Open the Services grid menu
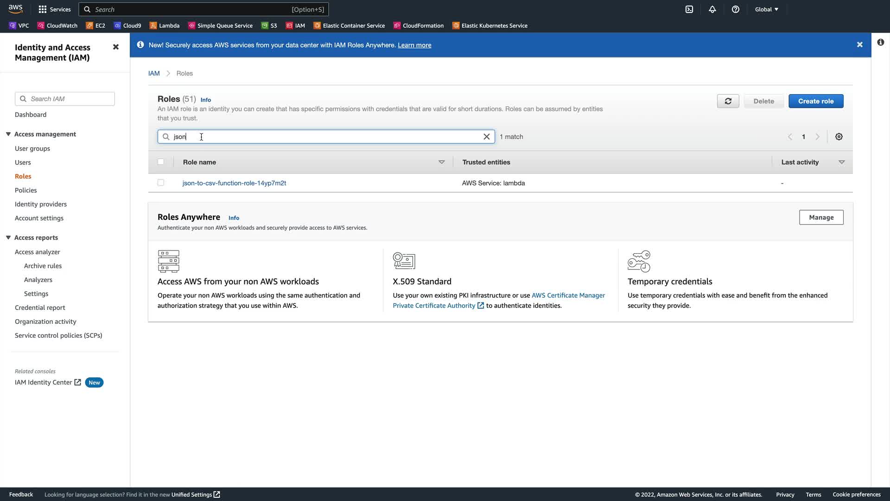The height and width of the screenshot is (501, 890). [x=54, y=9]
